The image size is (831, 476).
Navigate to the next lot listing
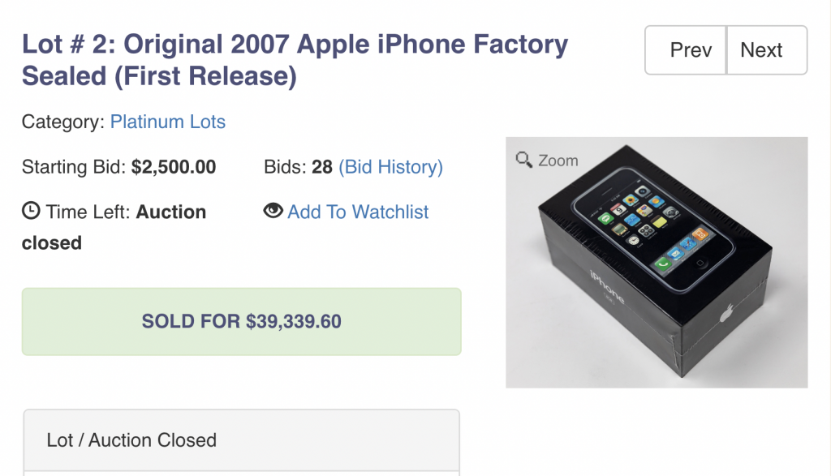click(x=761, y=49)
